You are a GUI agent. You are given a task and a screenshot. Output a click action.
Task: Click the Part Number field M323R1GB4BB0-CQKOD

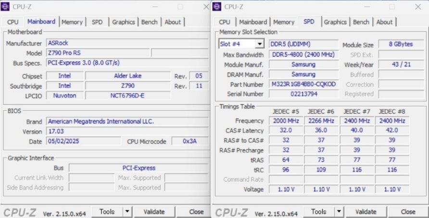pos(303,84)
